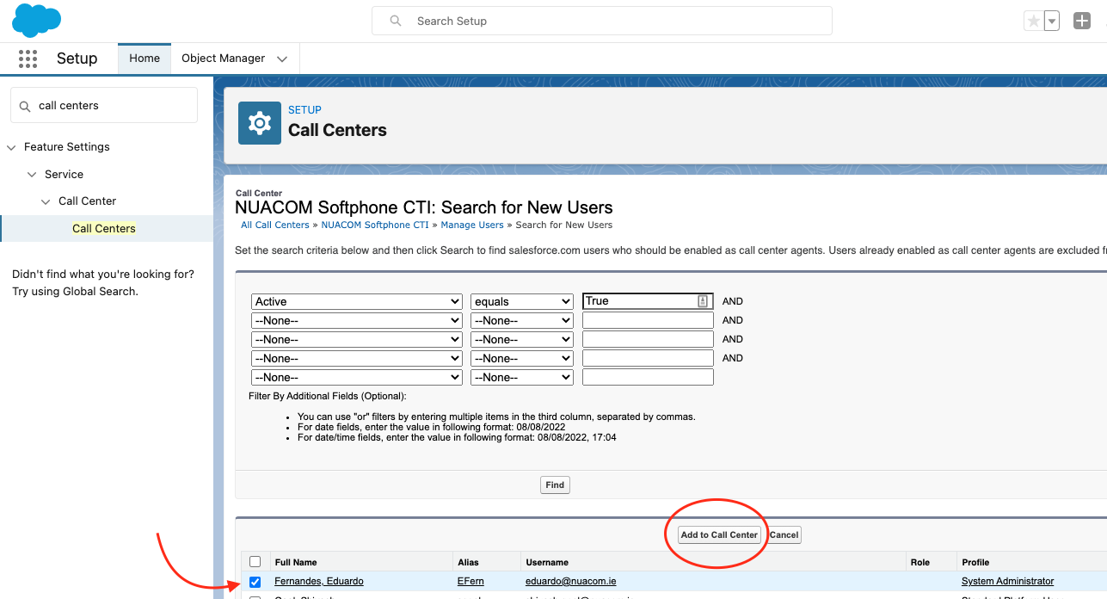Open the field dropdown in the fourth filter row
Screen dimensions: 1107x599
tap(357, 359)
